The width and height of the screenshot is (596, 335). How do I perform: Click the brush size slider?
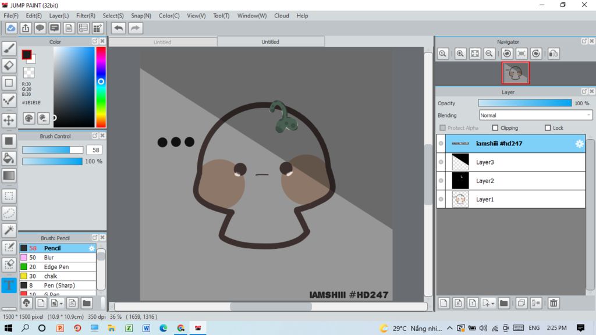pyautogui.click(x=52, y=150)
